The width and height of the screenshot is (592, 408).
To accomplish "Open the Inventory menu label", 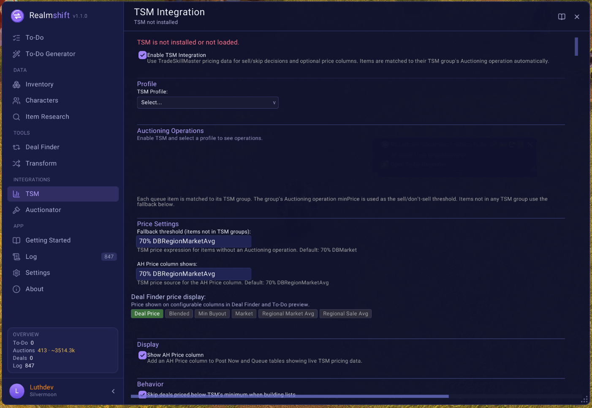I will click(x=39, y=84).
